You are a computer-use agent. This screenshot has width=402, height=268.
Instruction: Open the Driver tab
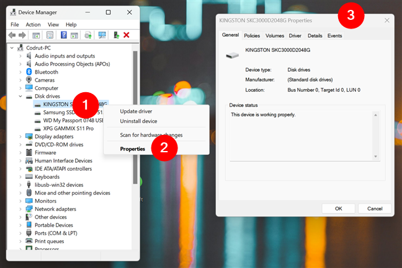click(295, 35)
